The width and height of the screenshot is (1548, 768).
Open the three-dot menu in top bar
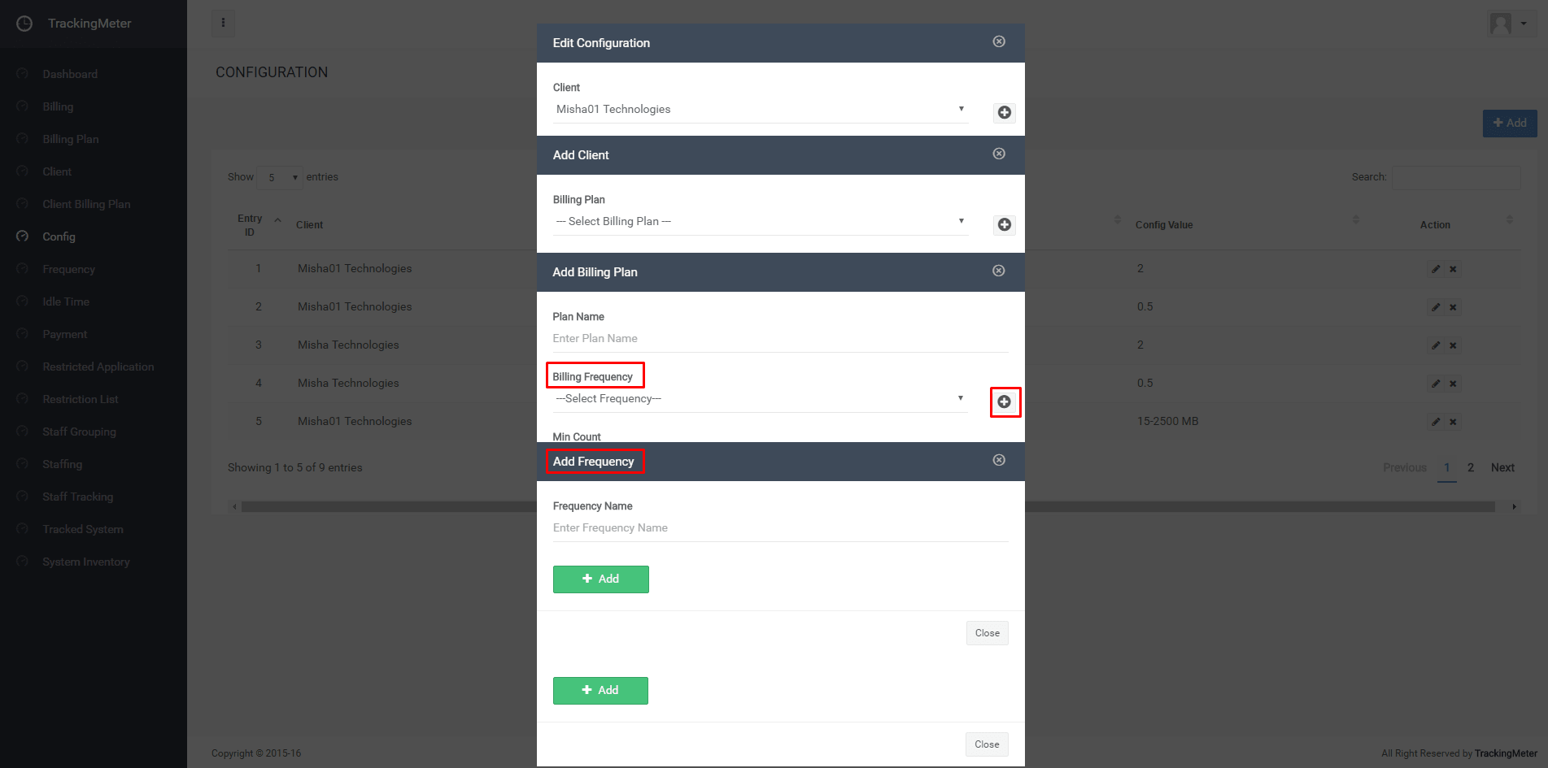click(x=223, y=23)
